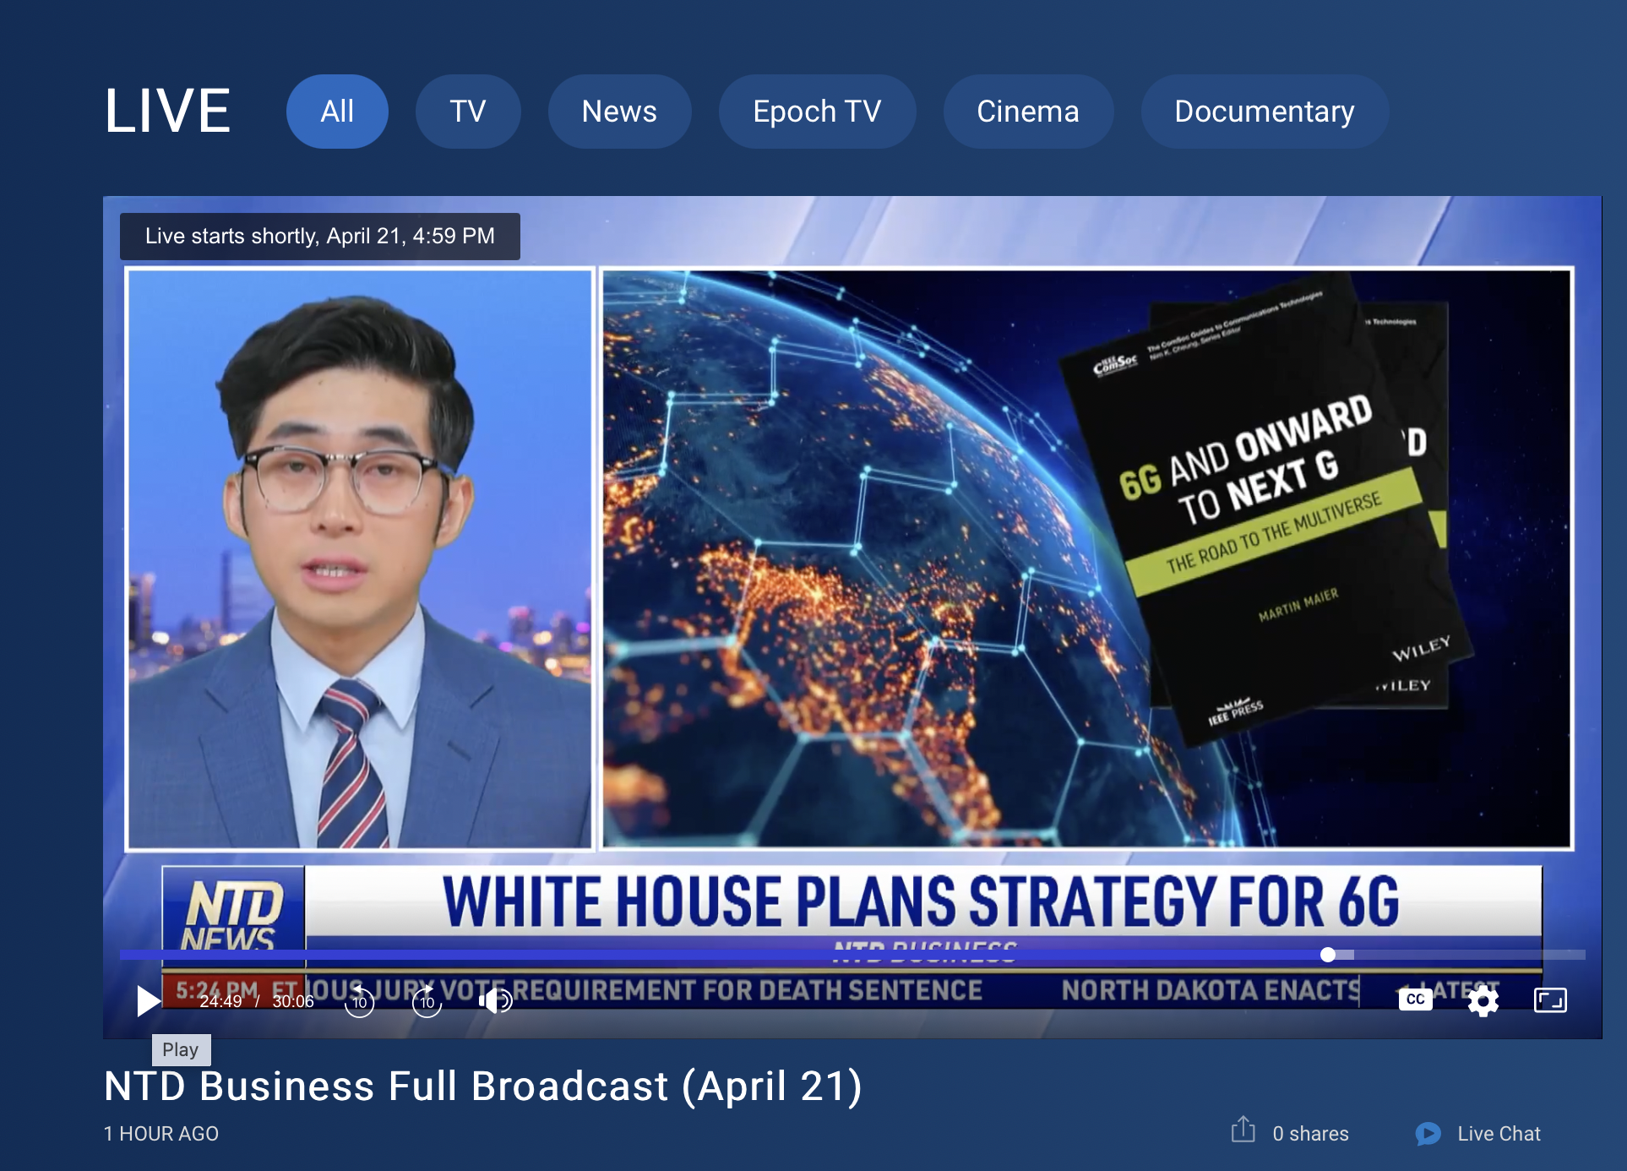1627x1171 pixels.
Task: Click the video progress bar handle
Action: (1328, 955)
